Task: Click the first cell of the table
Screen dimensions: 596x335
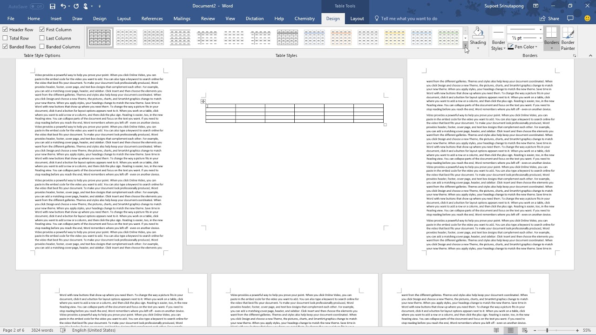Action: coord(221,106)
